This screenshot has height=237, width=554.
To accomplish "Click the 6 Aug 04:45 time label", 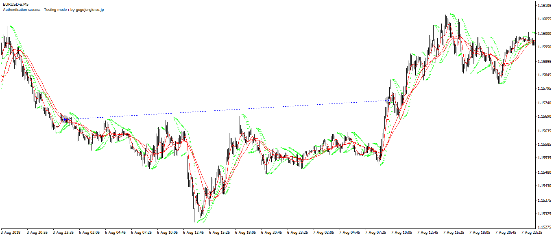I will click(116, 233).
